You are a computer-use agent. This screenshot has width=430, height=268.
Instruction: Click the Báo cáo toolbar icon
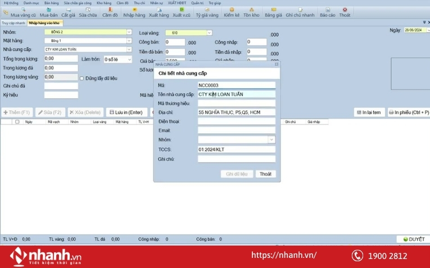coord(328,12)
